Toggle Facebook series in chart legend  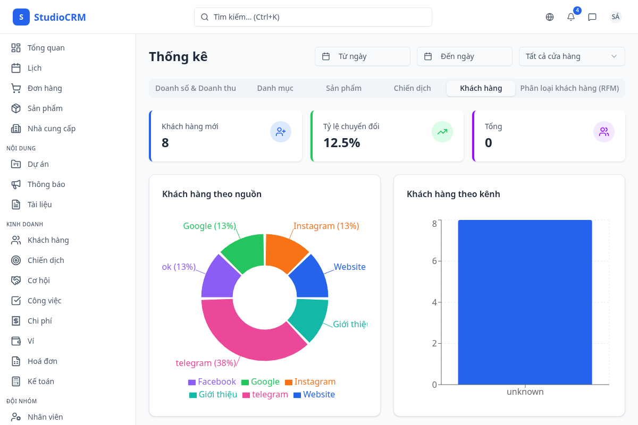click(212, 381)
